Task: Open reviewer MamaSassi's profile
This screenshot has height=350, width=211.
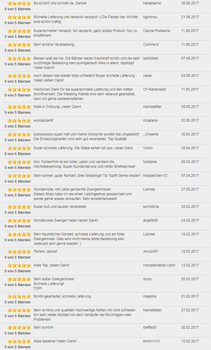Action: point(152,310)
